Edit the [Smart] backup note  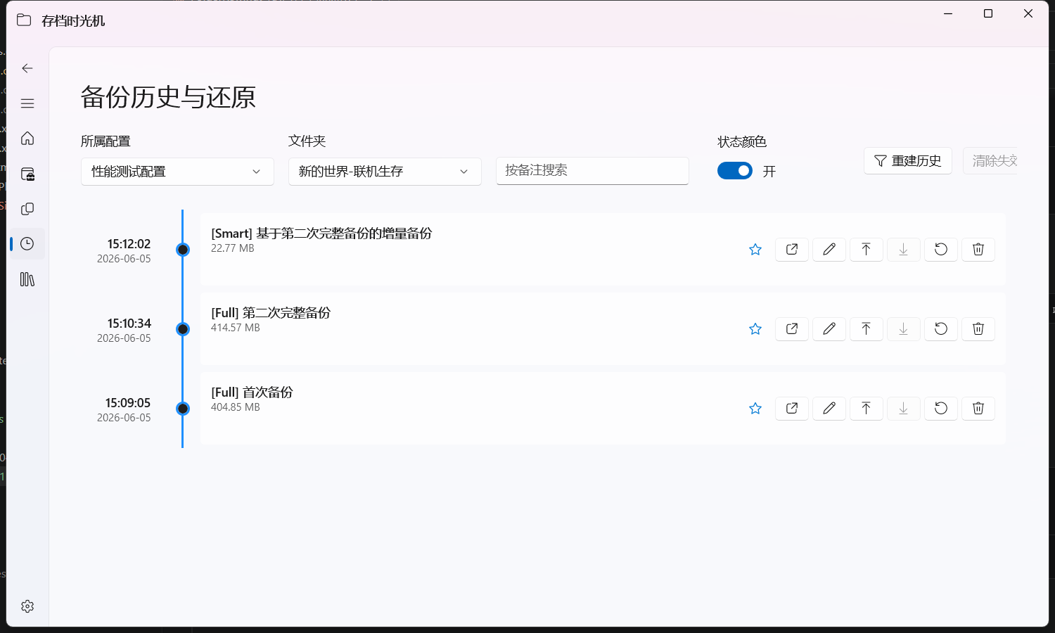(829, 250)
